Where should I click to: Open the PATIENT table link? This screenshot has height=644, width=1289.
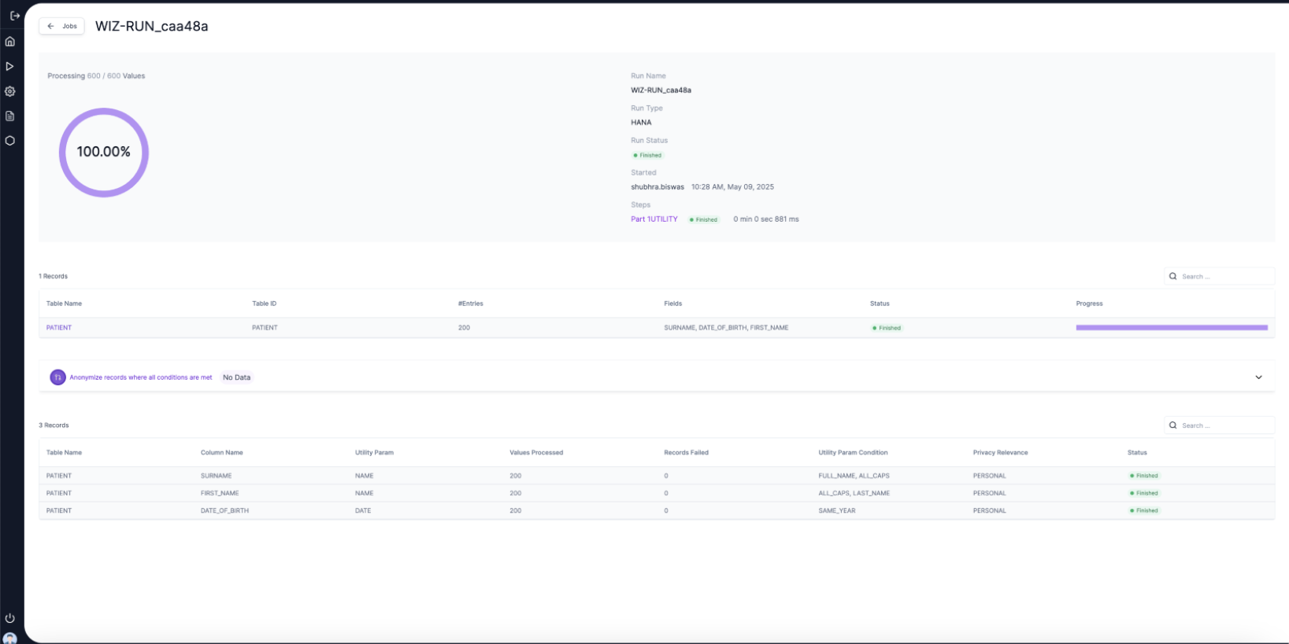[59, 328]
